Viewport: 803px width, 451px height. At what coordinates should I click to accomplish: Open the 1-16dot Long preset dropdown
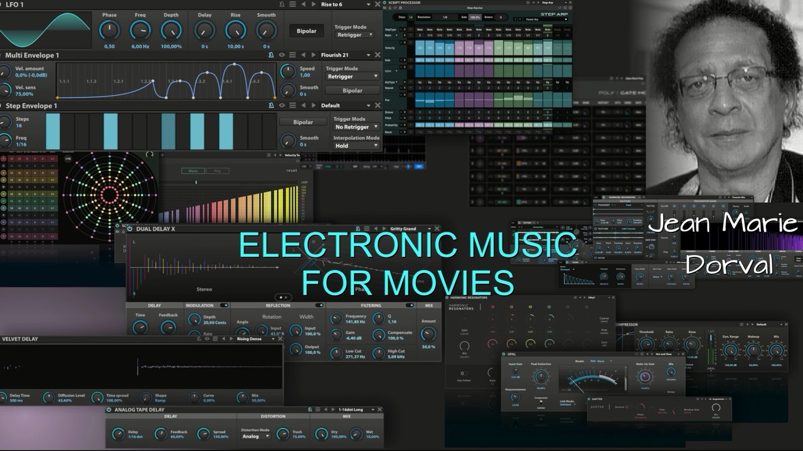[x=356, y=410]
